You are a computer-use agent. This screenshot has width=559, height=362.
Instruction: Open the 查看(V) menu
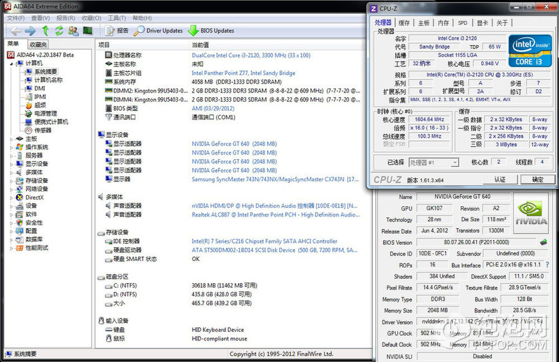(x=40, y=18)
